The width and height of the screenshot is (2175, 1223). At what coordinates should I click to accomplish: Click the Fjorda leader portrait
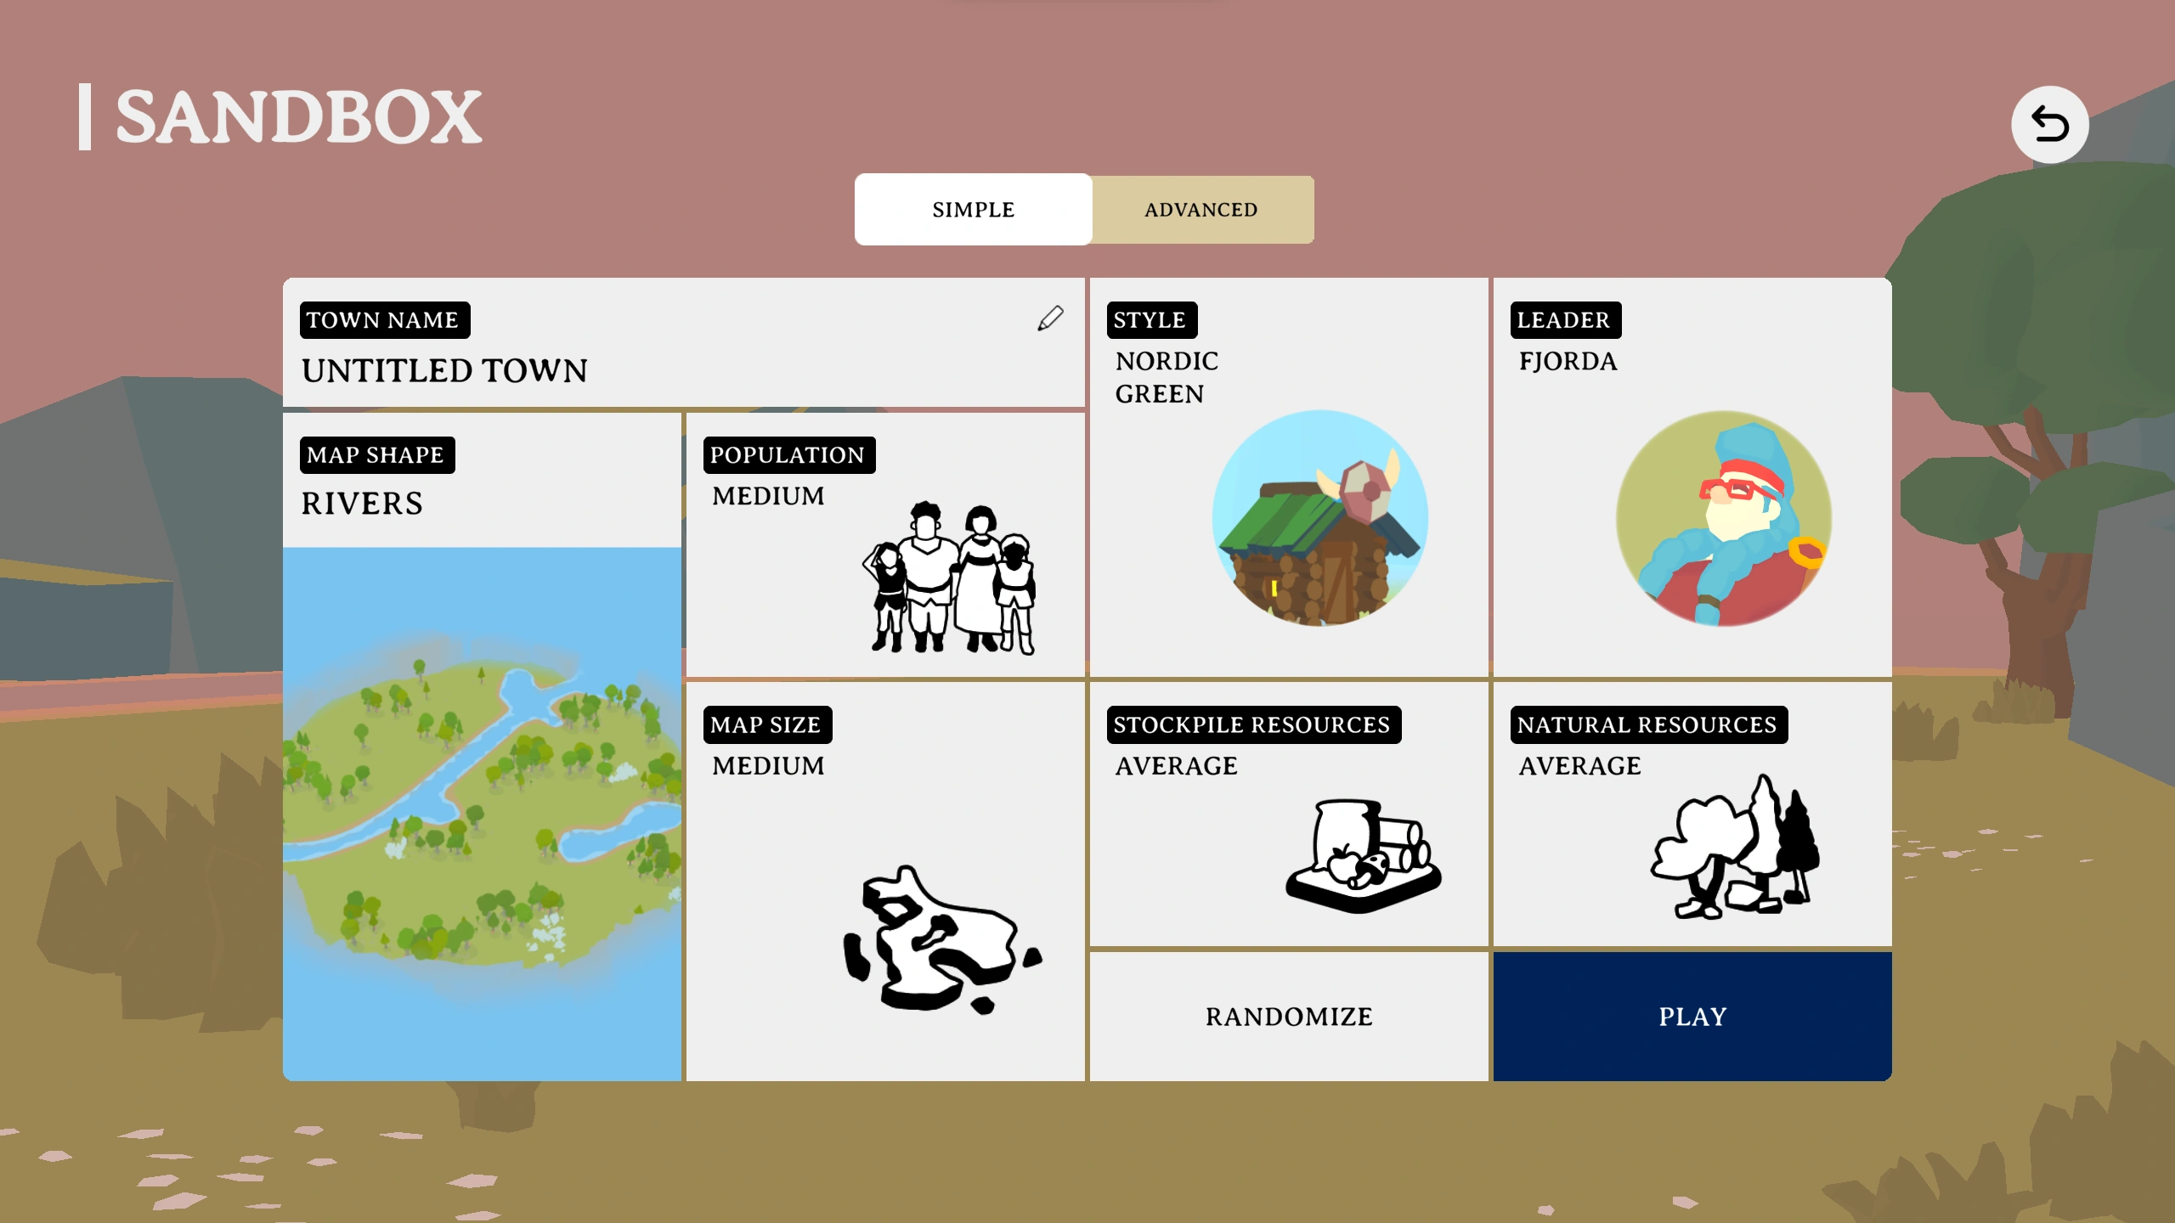[1723, 519]
